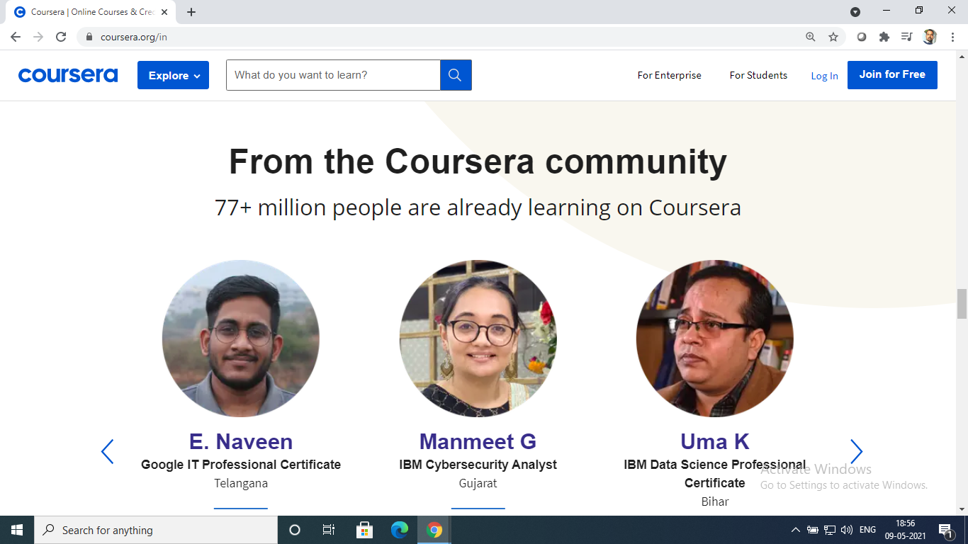Reload the page with the refresh icon
Image resolution: width=968 pixels, height=544 pixels.
[61, 37]
